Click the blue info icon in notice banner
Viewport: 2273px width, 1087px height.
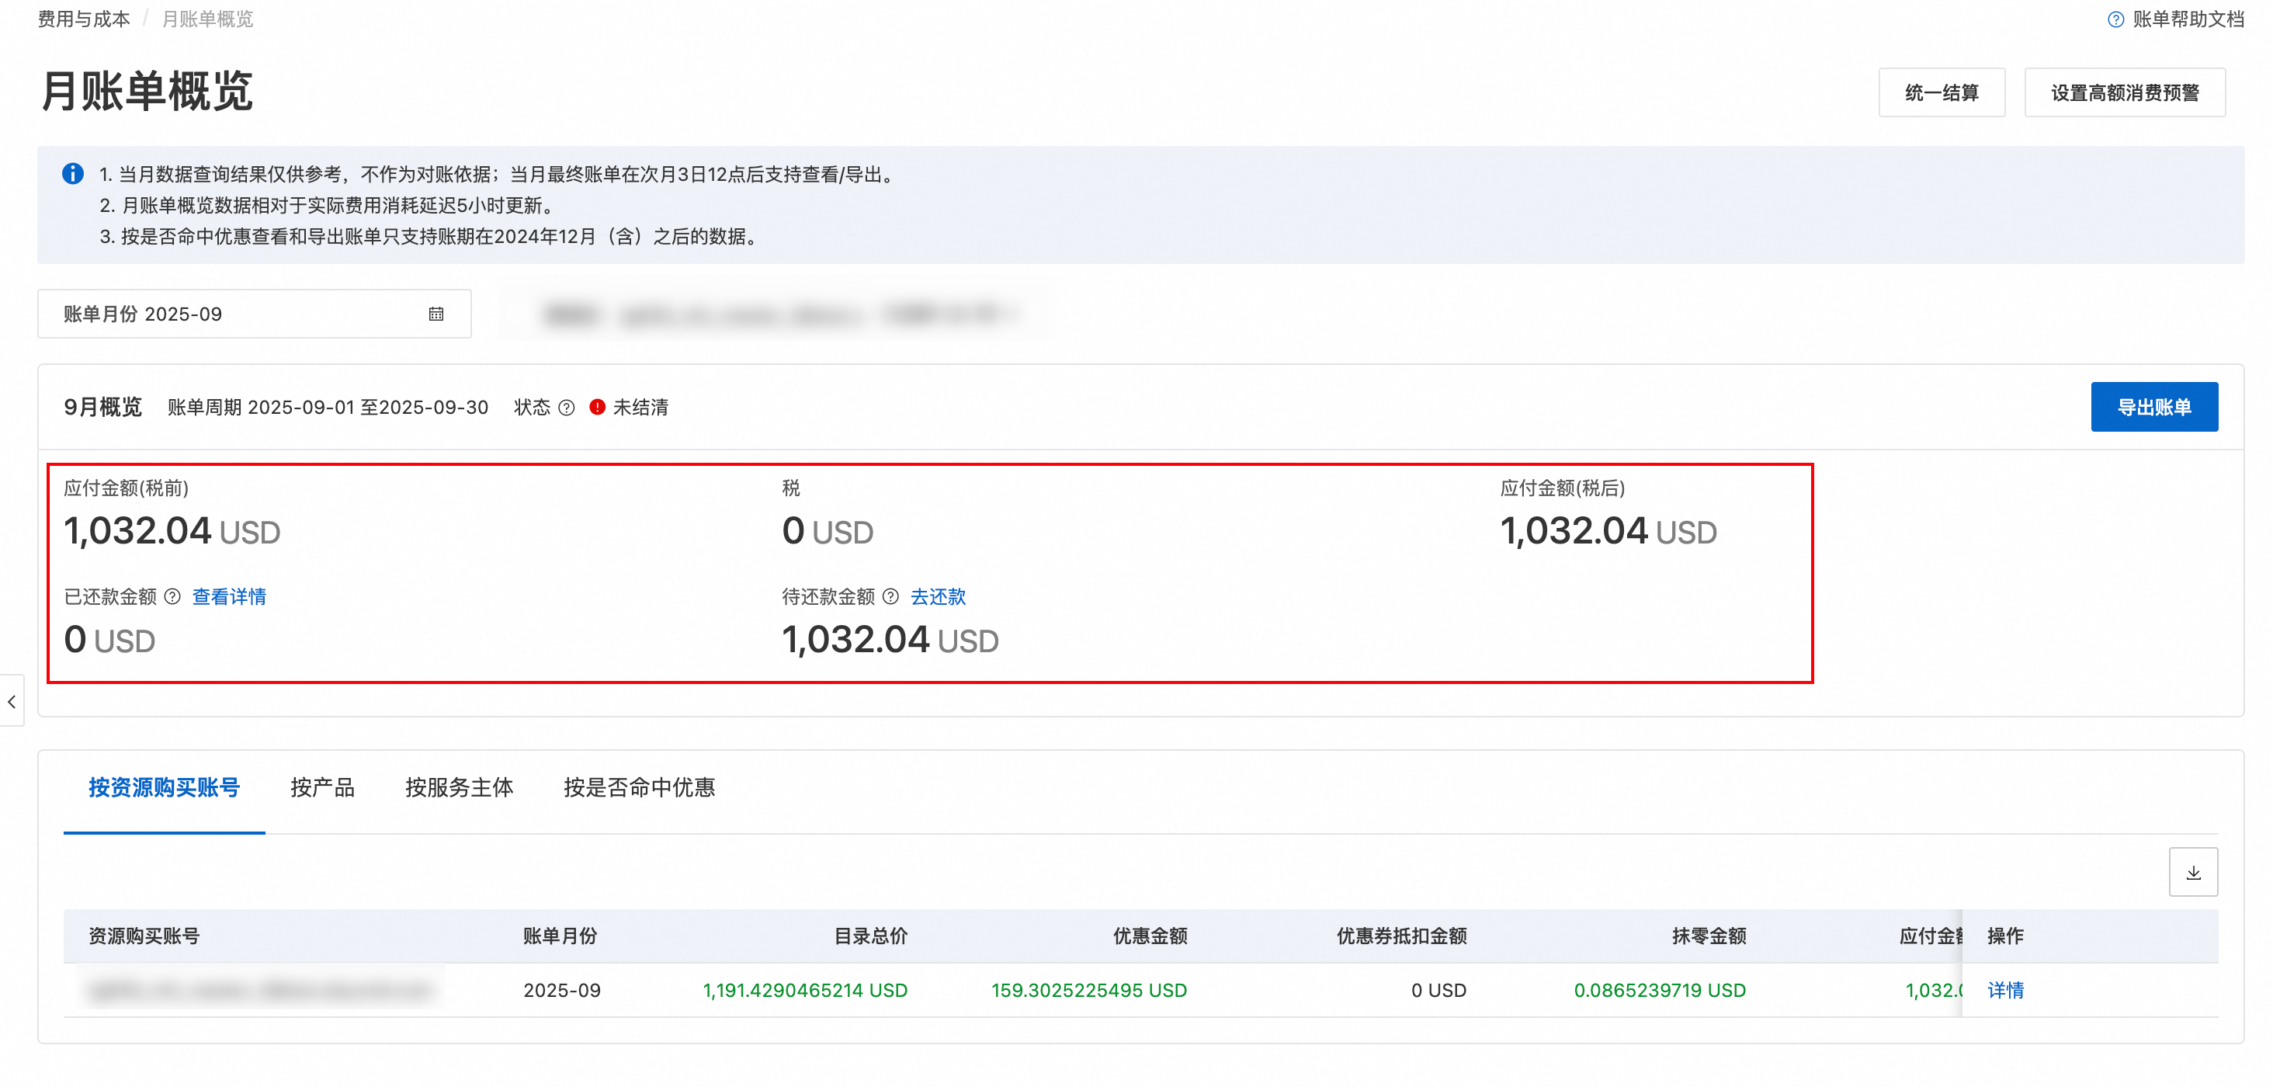tap(73, 174)
